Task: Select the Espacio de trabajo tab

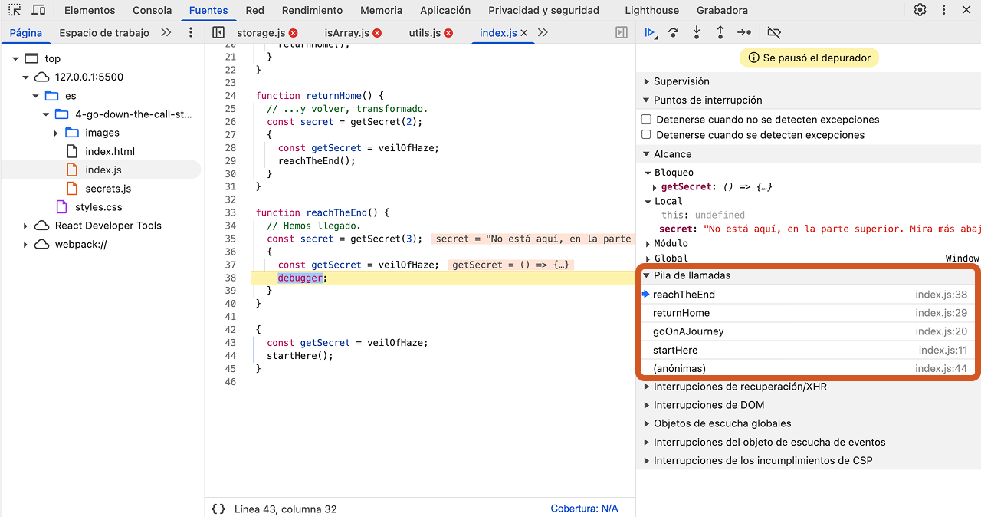Action: [104, 33]
